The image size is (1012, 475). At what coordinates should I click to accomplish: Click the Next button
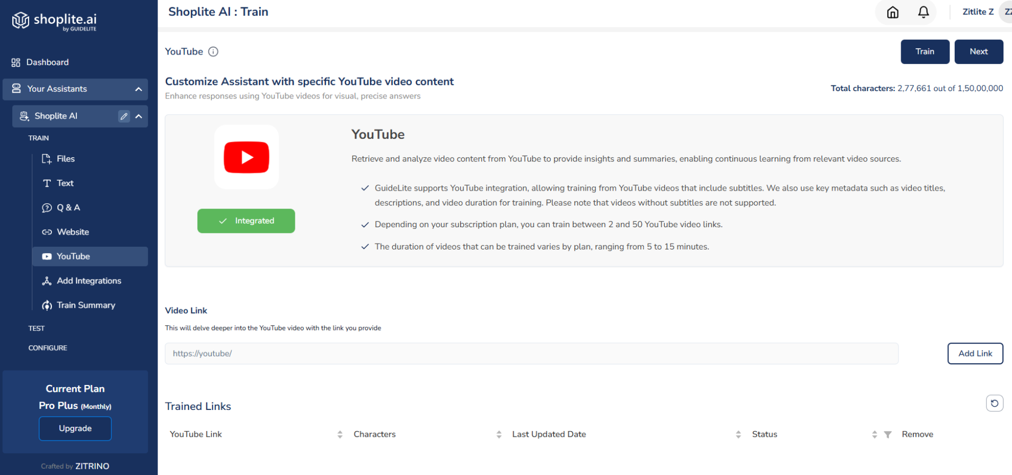coord(979,52)
